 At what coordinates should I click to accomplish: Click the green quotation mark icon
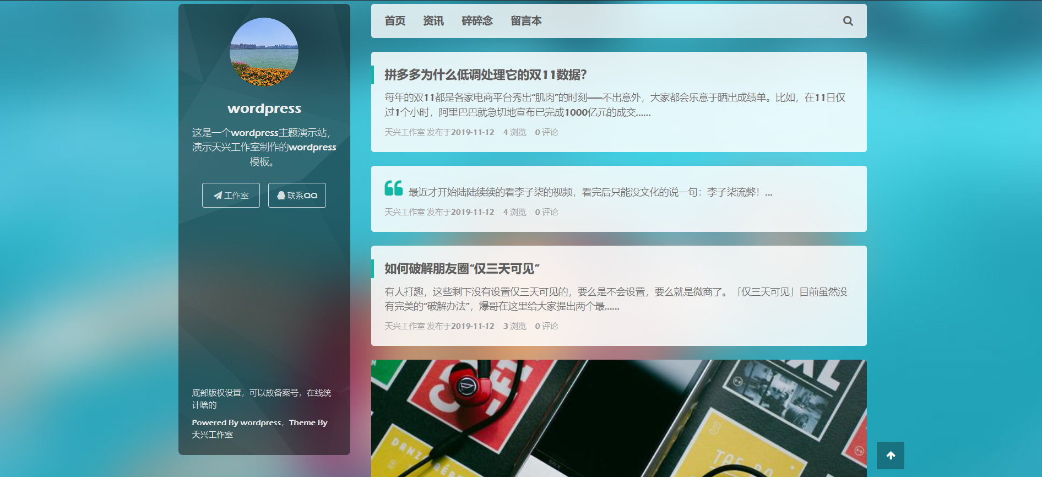[393, 188]
